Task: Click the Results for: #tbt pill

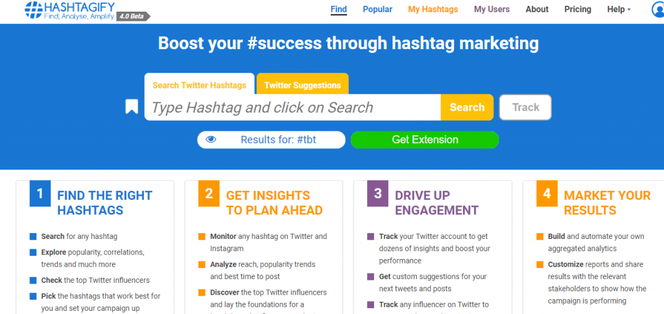Action: click(272, 140)
